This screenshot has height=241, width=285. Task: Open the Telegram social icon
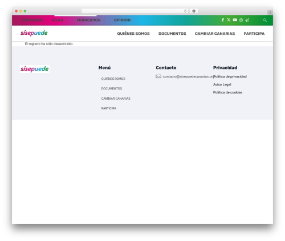pyautogui.click(x=247, y=20)
